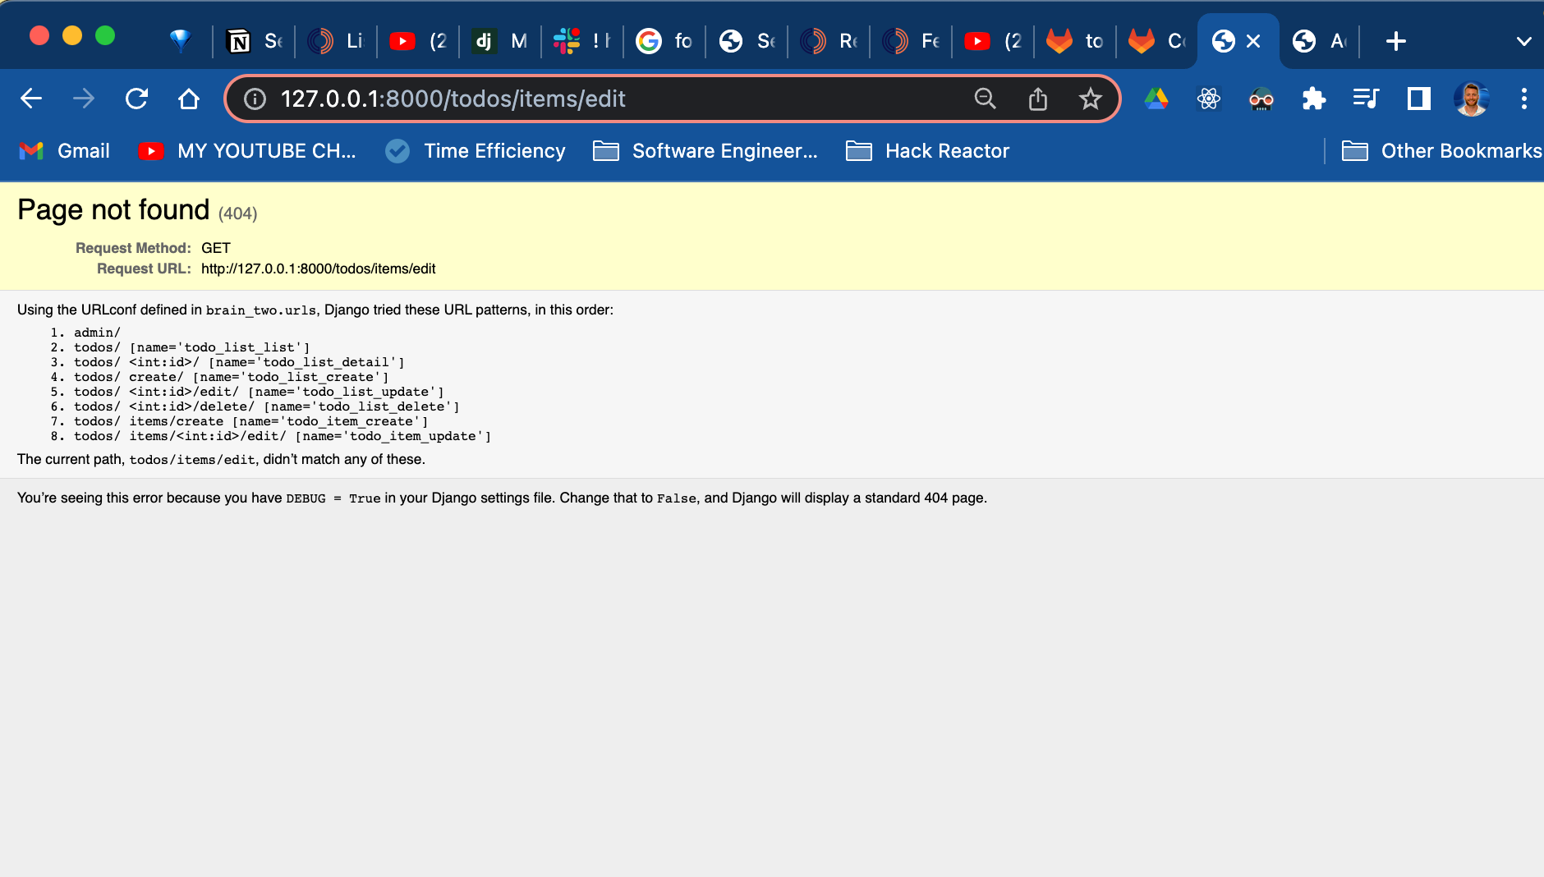Screen dimensions: 1544x877
Task: Click the zoom magnifier icon in address bar
Action: click(985, 99)
